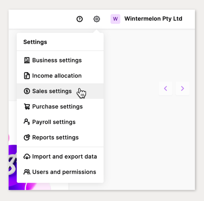
Task: Click the pie chart icon for Reports settings
Action: 27,137
